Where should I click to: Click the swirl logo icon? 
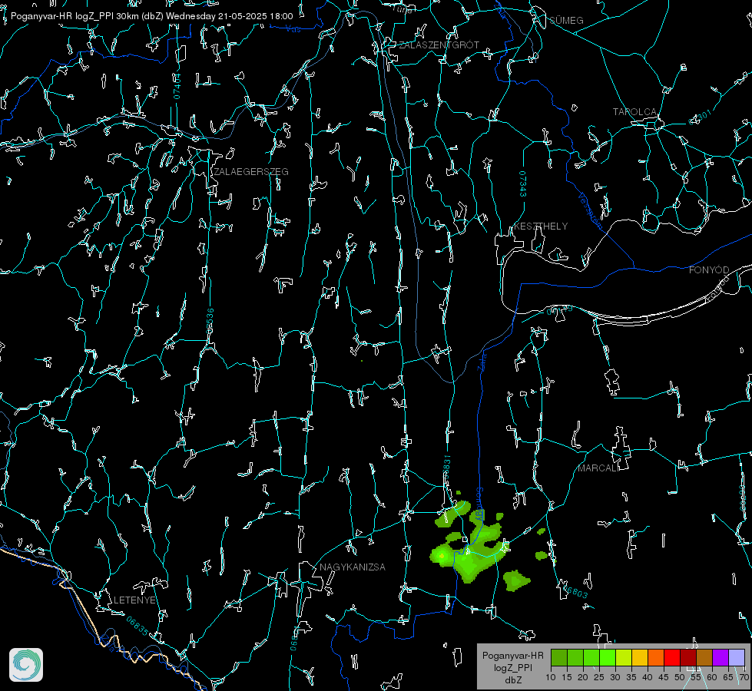[x=26, y=665]
